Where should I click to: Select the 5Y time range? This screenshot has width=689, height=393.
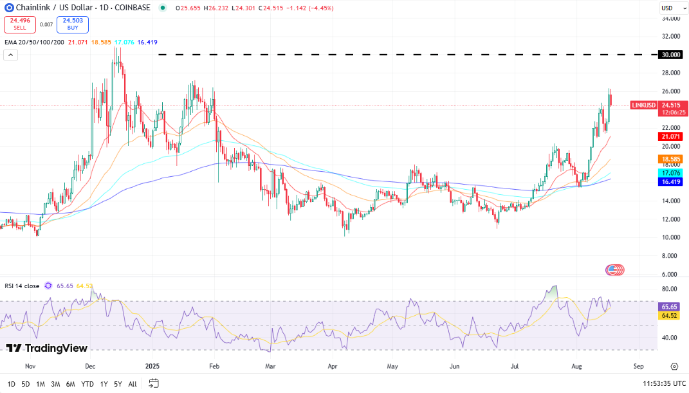point(118,384)
